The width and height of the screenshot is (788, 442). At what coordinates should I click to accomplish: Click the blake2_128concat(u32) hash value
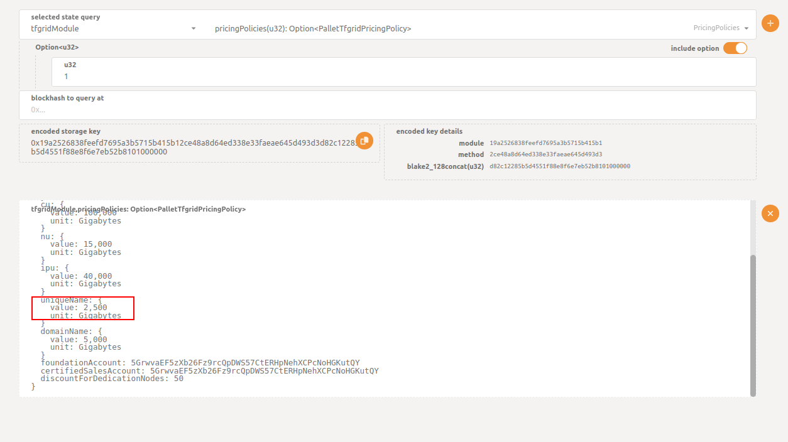coord(559,166)
